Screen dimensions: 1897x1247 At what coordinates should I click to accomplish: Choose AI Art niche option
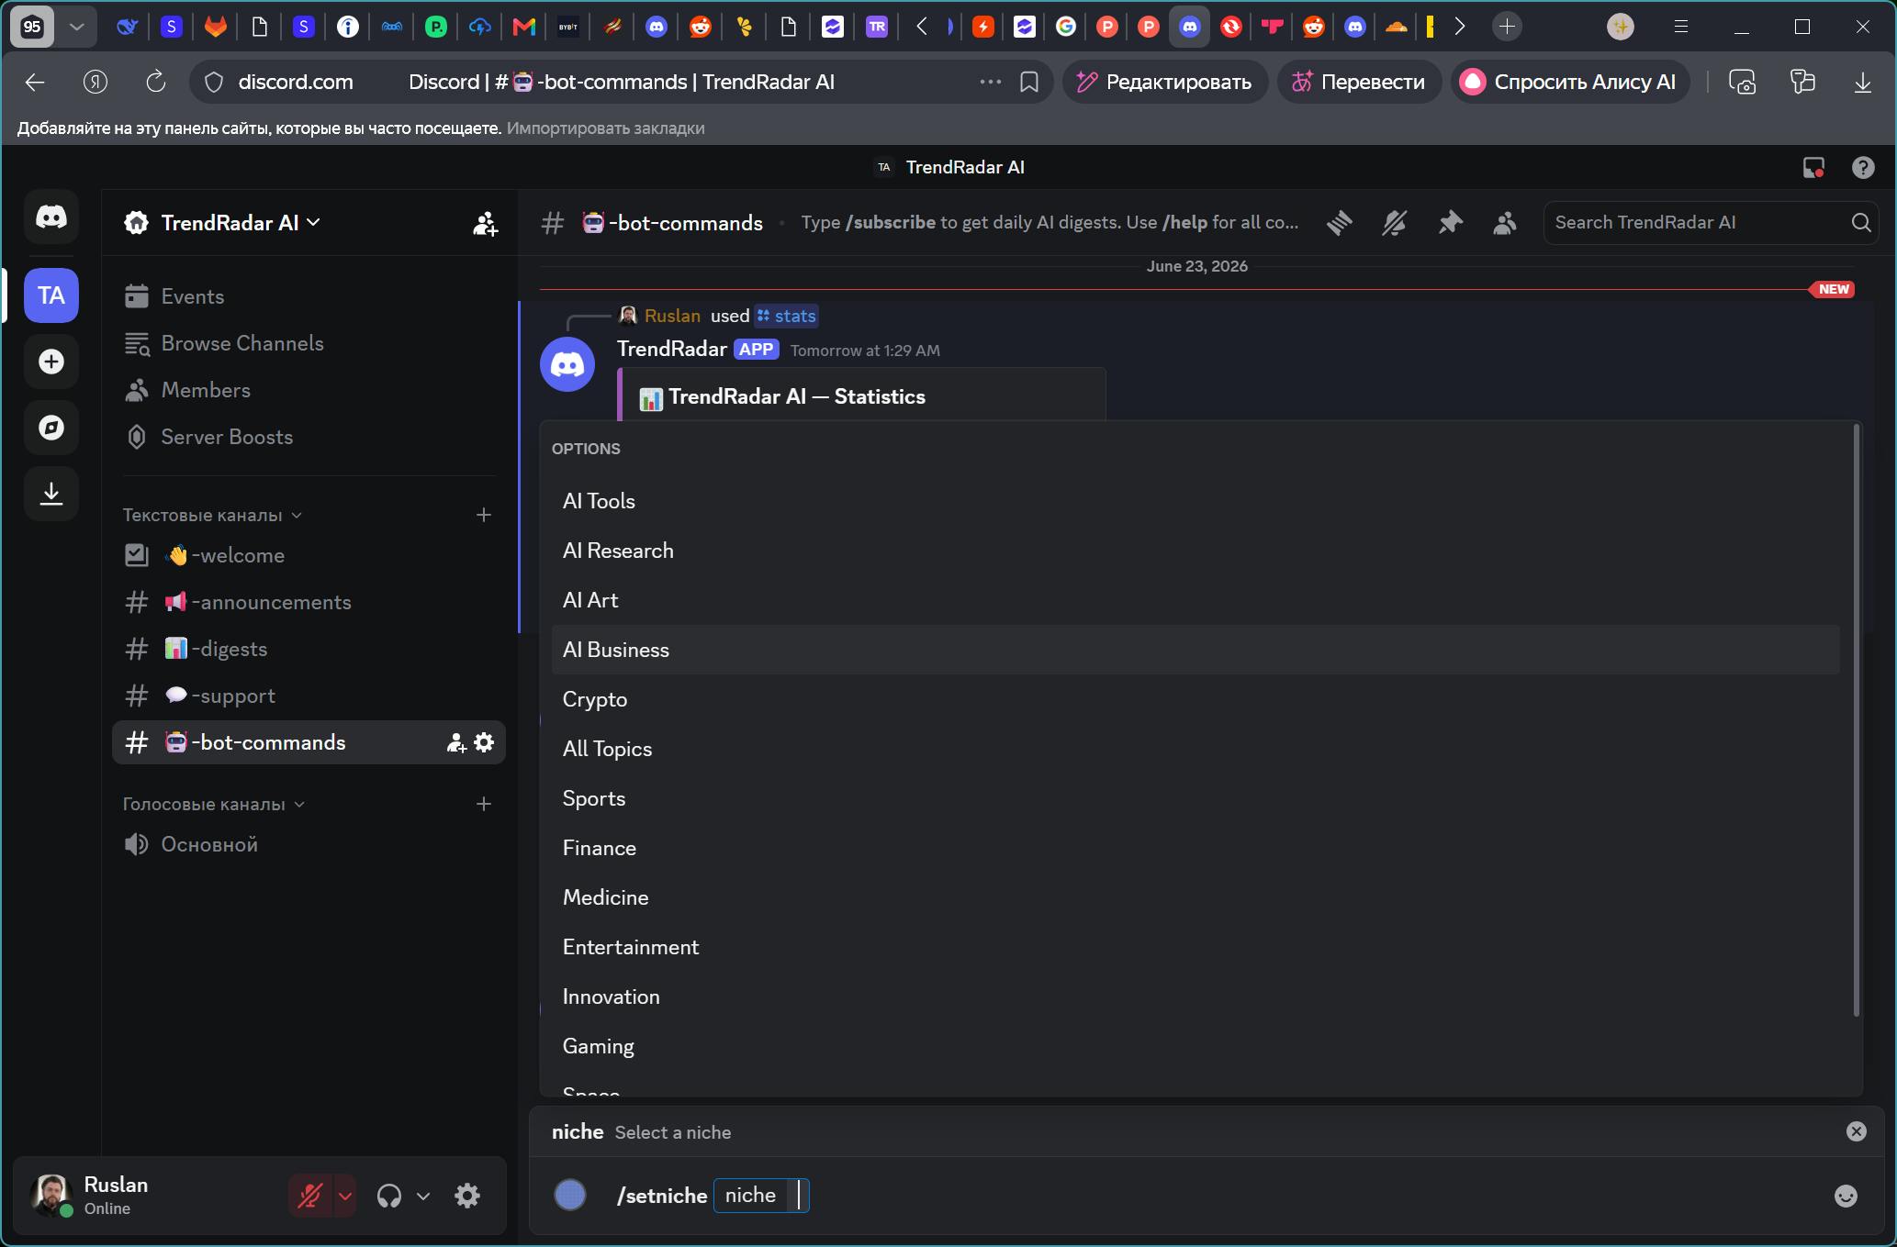[x=1195, y=600]
